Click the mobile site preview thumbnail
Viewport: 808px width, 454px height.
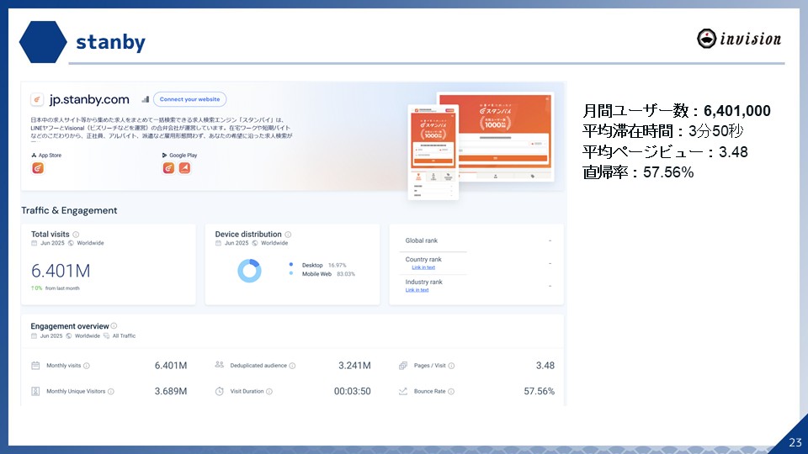tap(433, 152)
